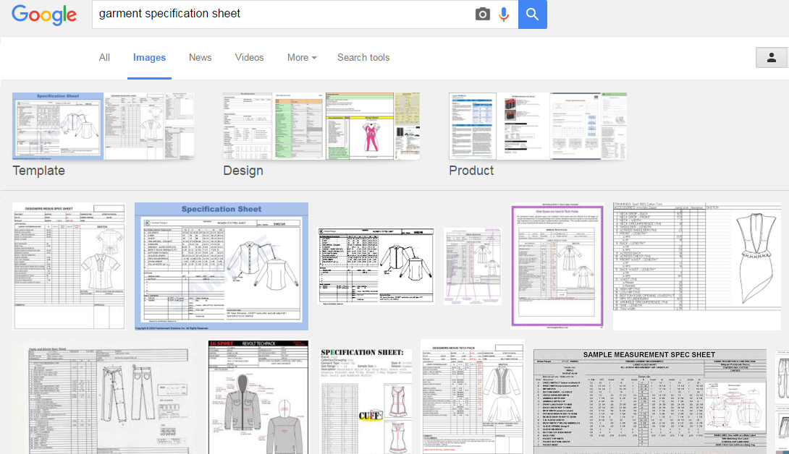Switch to the Videos tab
The width and height of the screenshot is (789, 454).
point(249,58)
